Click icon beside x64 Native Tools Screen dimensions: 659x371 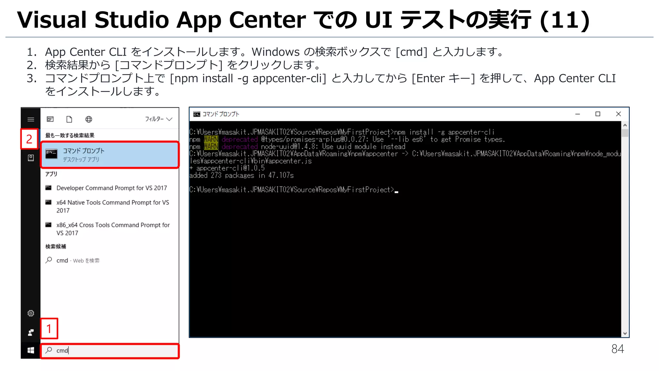[x=49, y=202]
